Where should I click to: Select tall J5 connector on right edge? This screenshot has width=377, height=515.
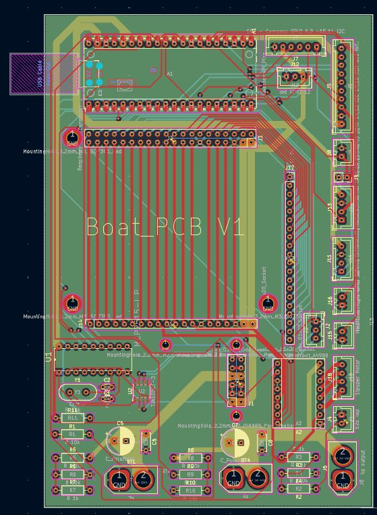pyautogui.click(x=343, y=87)
